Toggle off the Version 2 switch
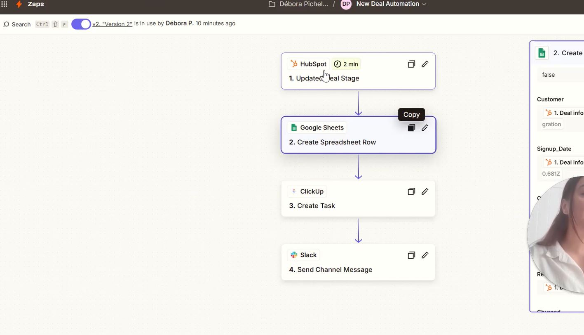The image size is (584, 335). click(x=81, y=24)
